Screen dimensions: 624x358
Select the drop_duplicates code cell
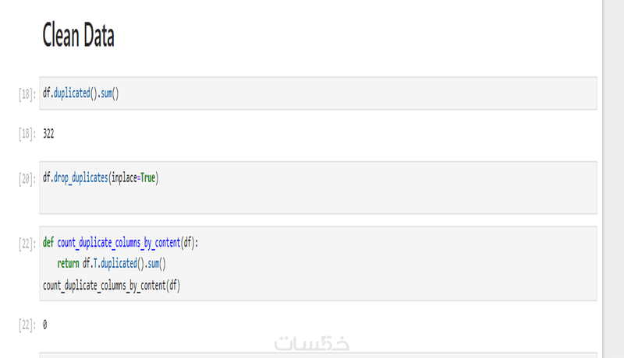pyautogui.click(x=318, y=188)
